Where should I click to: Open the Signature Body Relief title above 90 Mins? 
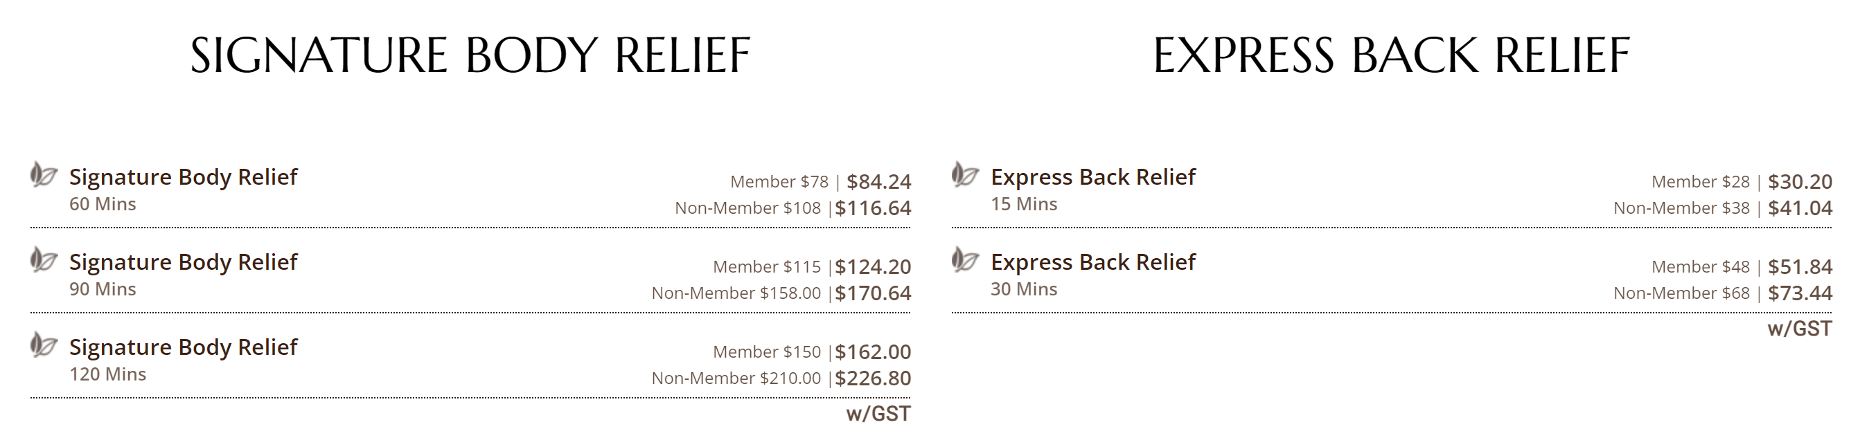click(184, 262)
